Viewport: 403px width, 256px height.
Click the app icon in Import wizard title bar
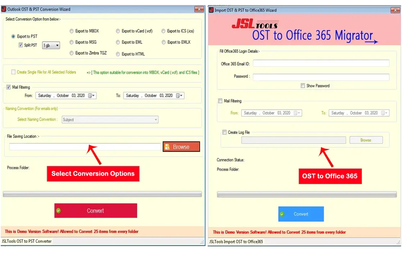coord(211,10)
